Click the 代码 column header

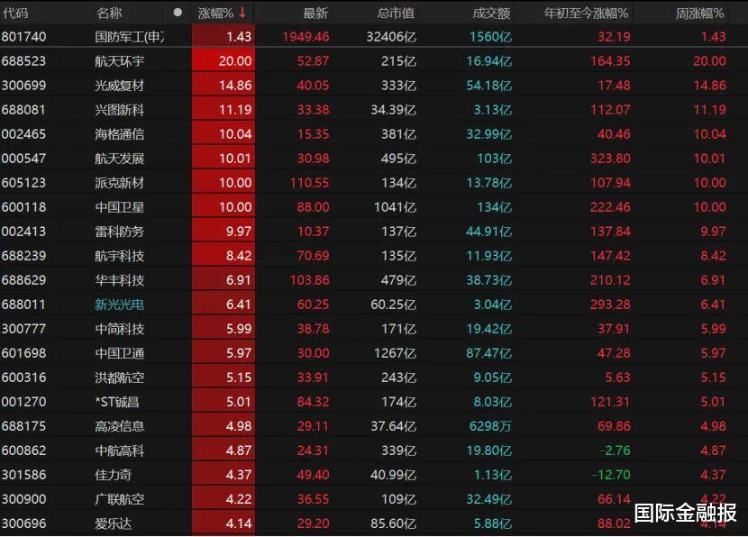click(x=15, y=13)
